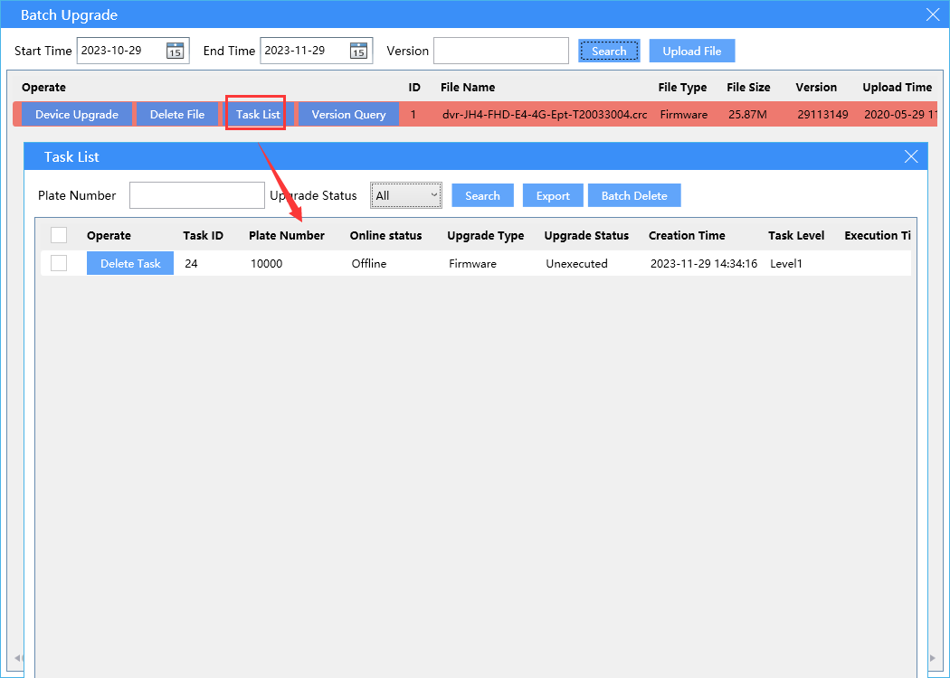Close the Batch Upgrade window
Viewport: 950px width, 678px height.
933,14
